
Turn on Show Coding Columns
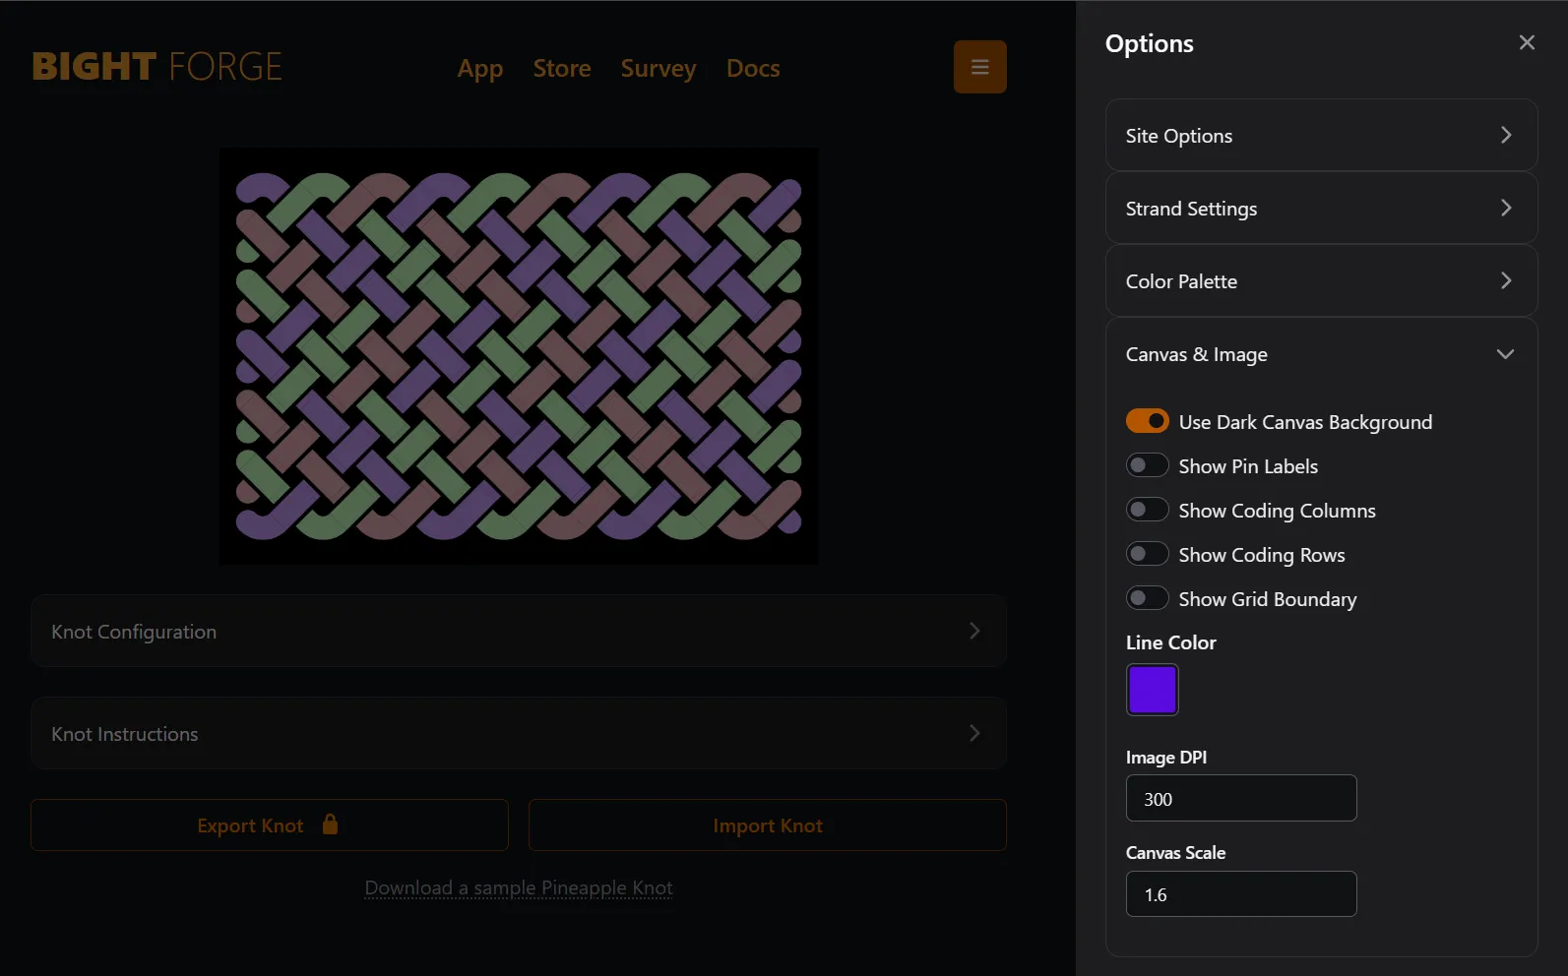1147,510
